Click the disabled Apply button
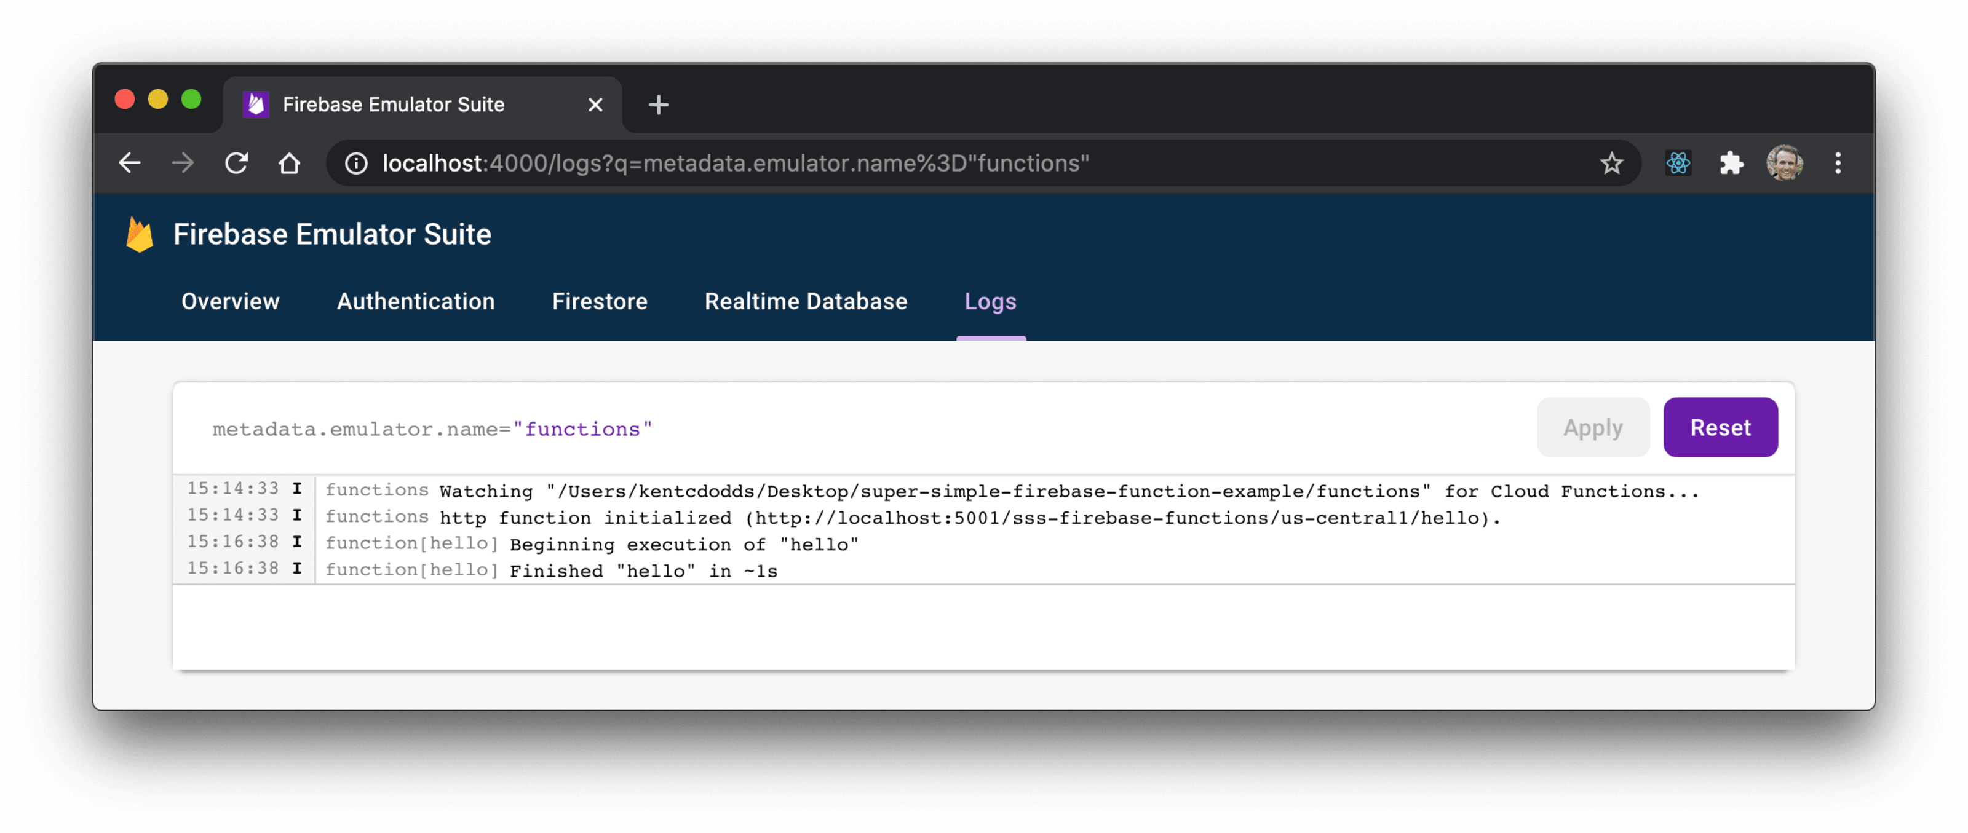The height and width of the screenshot is (833, 1968). pyautogui.click(x=1593, y=428)
